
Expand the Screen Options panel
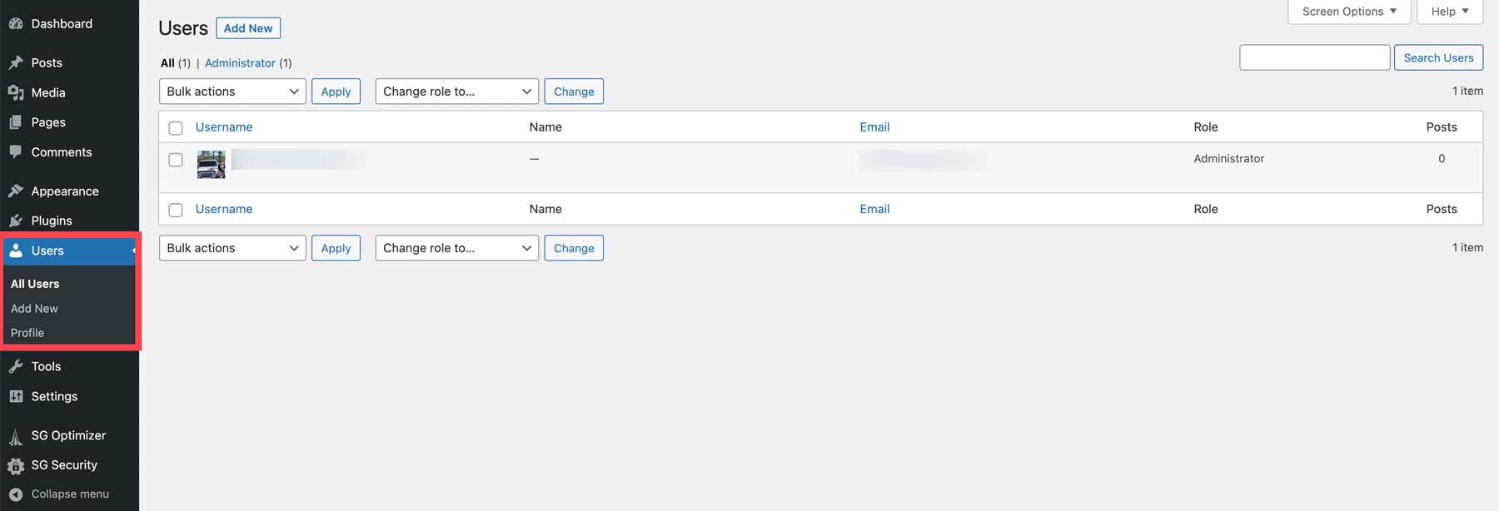pos(1348,12)
